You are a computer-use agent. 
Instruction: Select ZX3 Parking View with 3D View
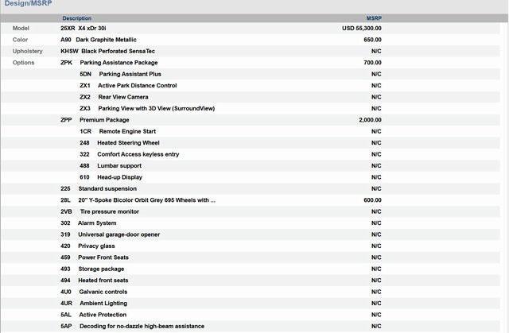[147, 108]
